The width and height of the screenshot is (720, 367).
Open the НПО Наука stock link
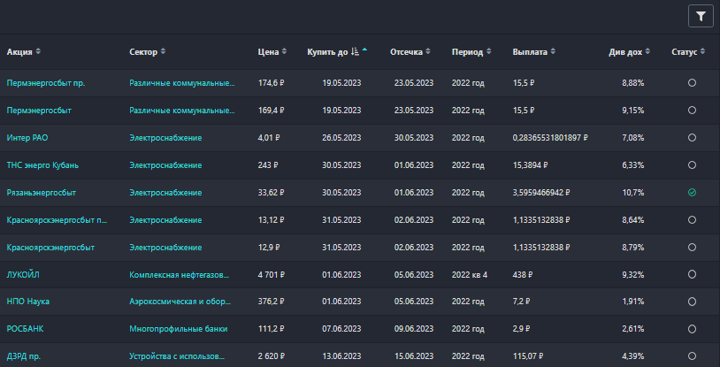coord(28,302)
